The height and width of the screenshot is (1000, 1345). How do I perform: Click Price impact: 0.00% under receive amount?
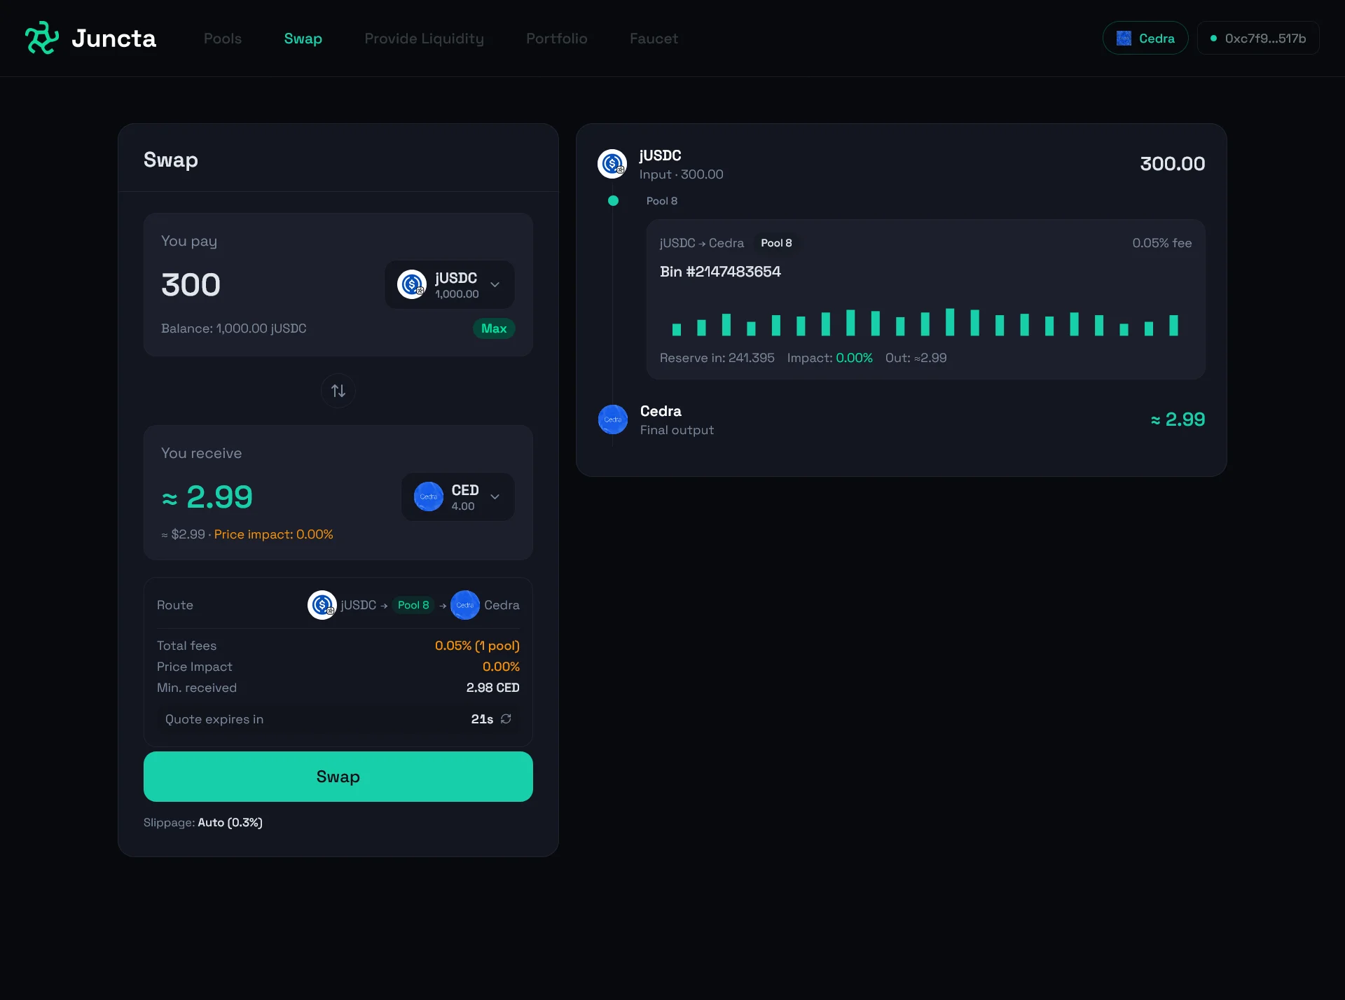point(274,534)
